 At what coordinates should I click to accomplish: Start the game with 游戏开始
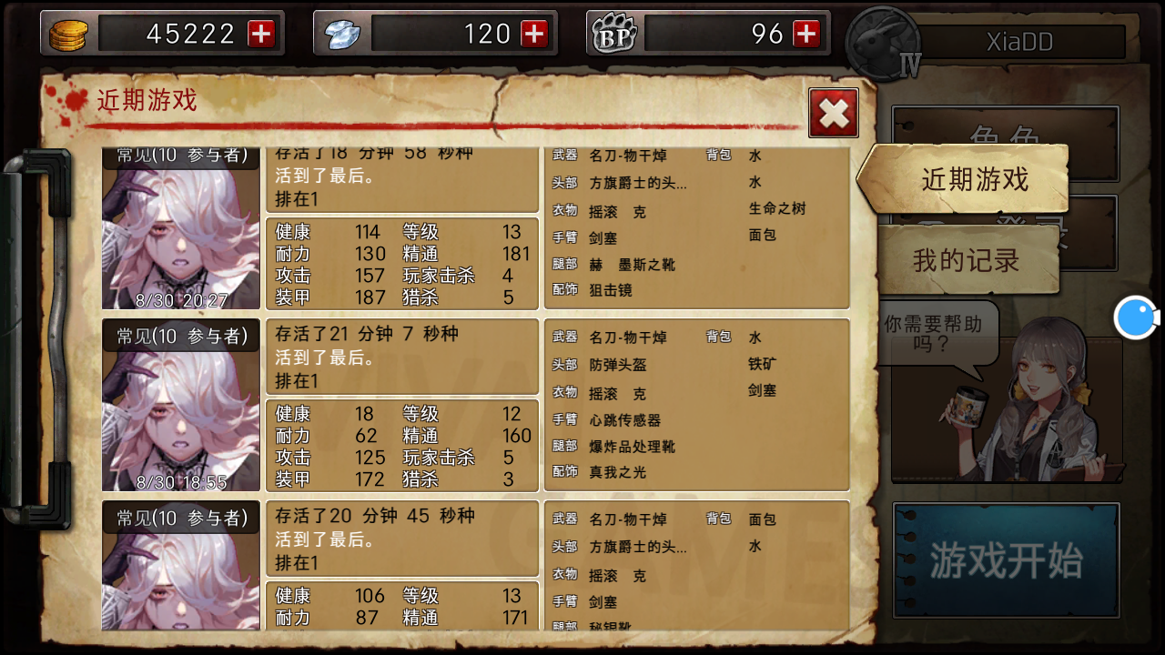[x=1006, y=560]
